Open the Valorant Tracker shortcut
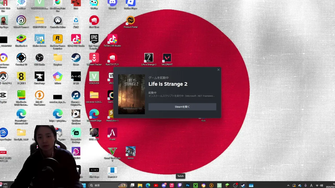 pos(94,60)
